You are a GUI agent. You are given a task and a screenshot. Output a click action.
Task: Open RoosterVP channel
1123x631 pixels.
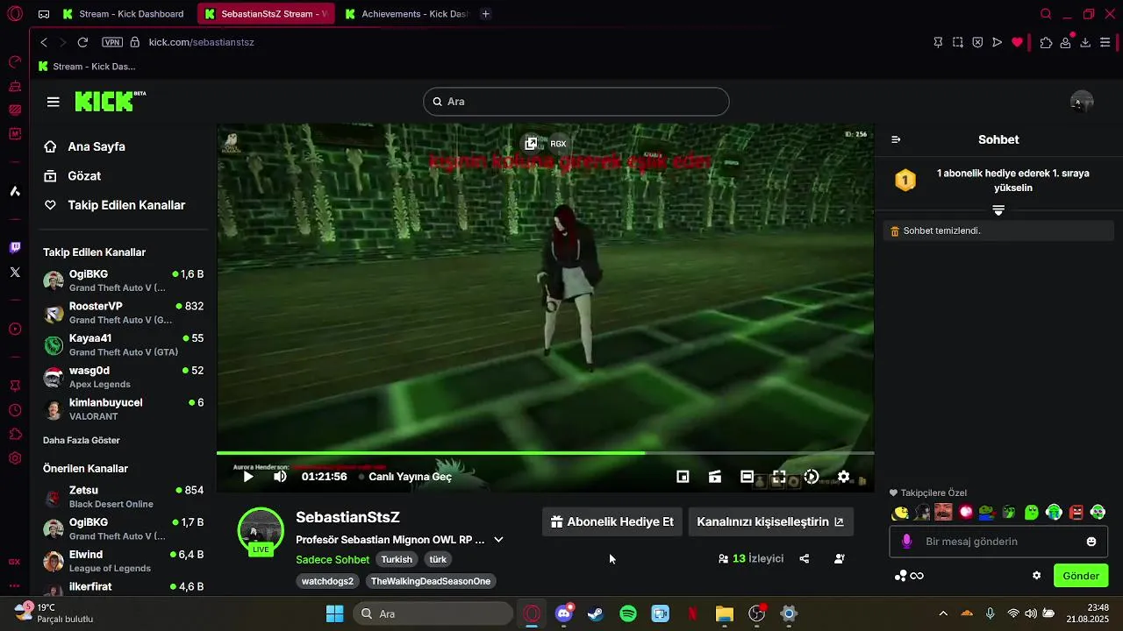coord(123,313)
